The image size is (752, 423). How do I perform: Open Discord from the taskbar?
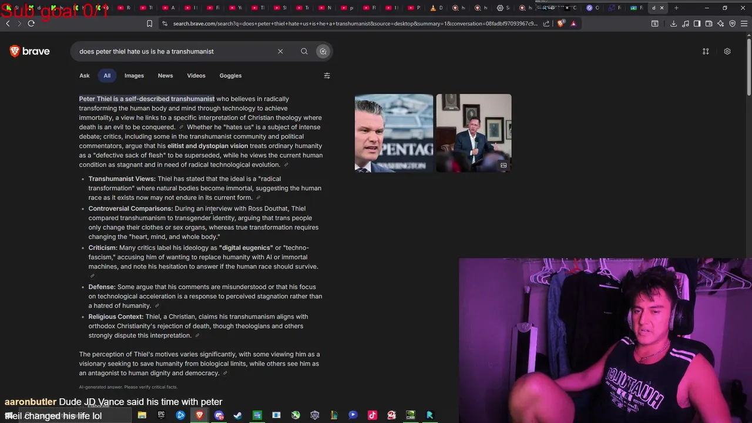219,415
